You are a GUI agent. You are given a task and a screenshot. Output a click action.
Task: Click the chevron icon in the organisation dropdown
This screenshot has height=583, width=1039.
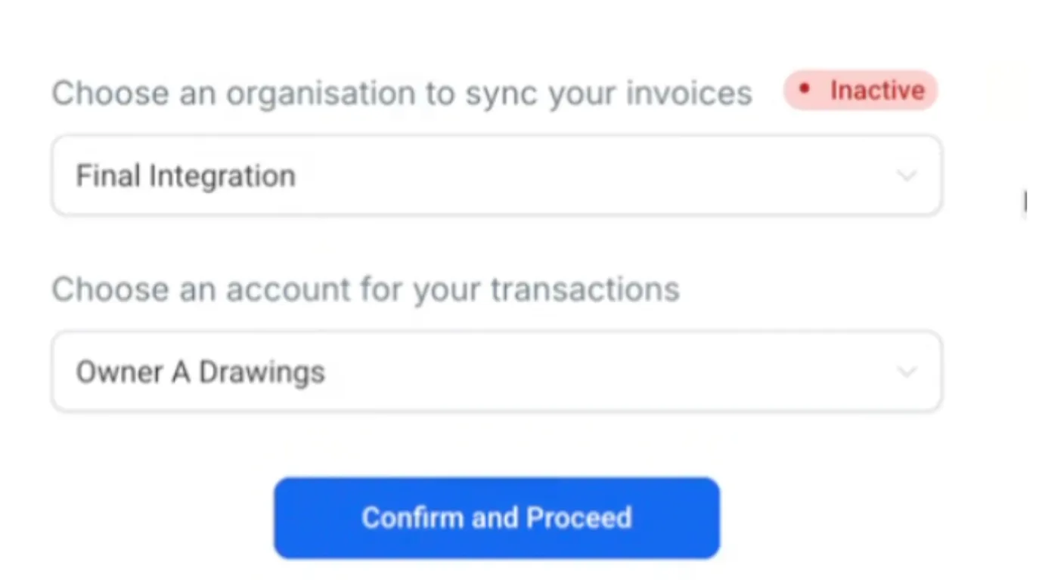[x=906, y=176]
